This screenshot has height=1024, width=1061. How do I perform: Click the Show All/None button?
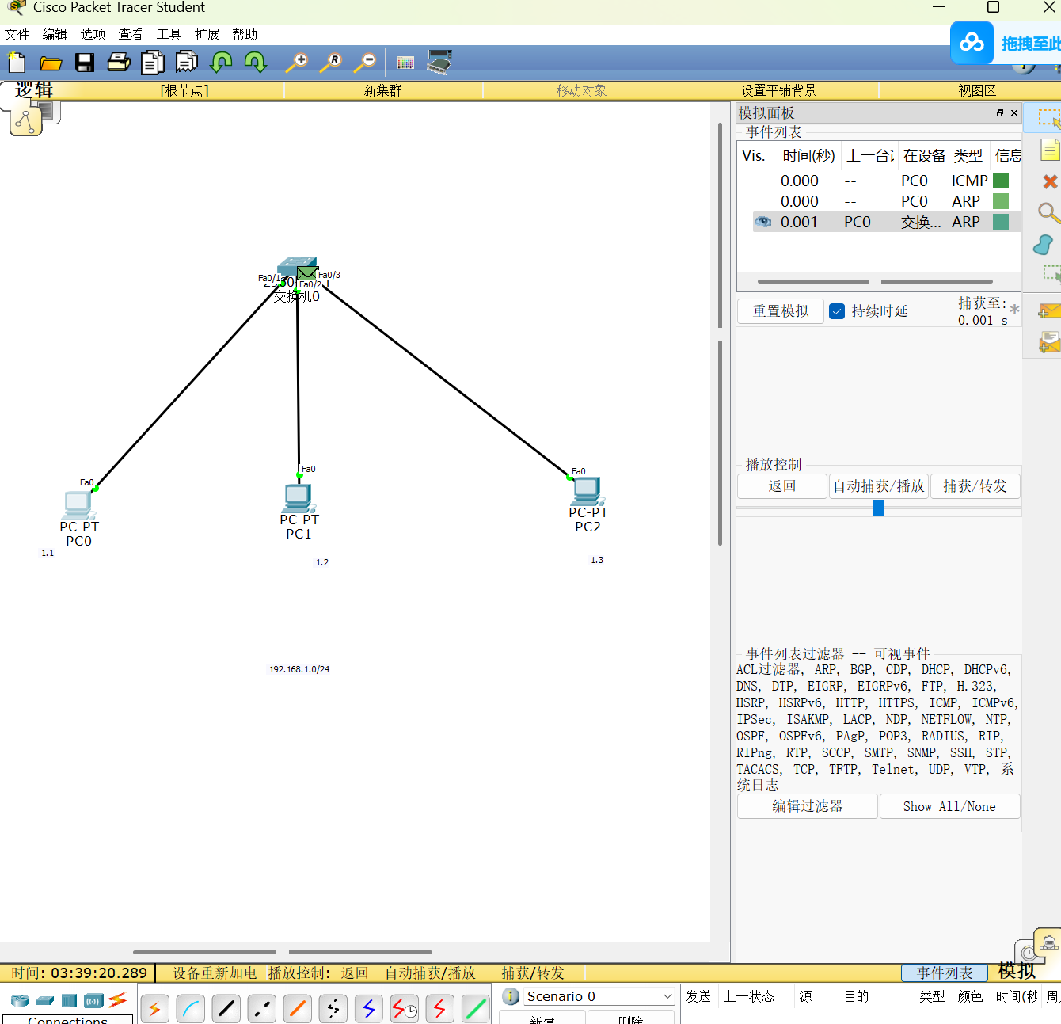tap(949, 806)
